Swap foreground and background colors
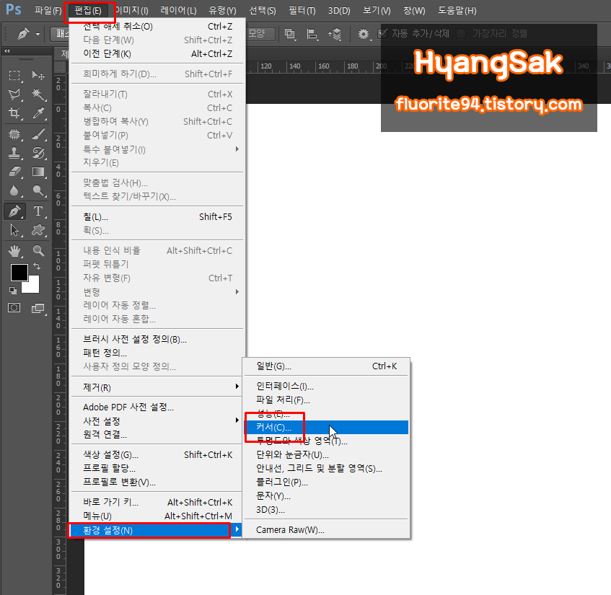Screen dimensions: 611x595 37,267
